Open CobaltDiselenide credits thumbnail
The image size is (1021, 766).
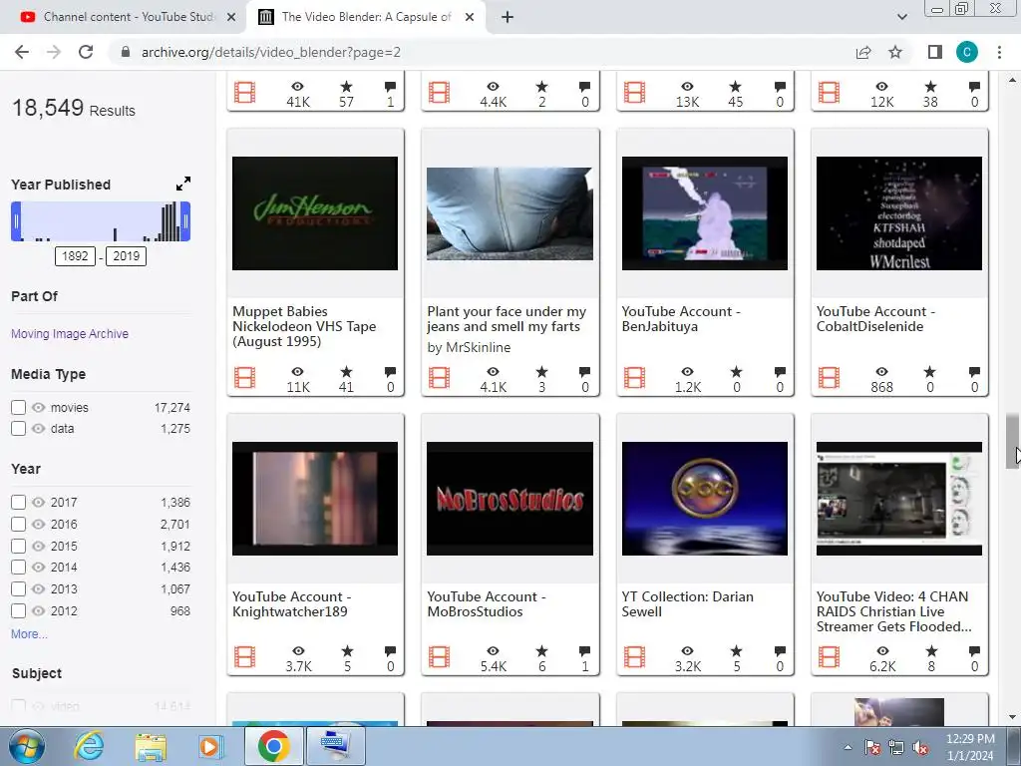(x=898, y=213)
